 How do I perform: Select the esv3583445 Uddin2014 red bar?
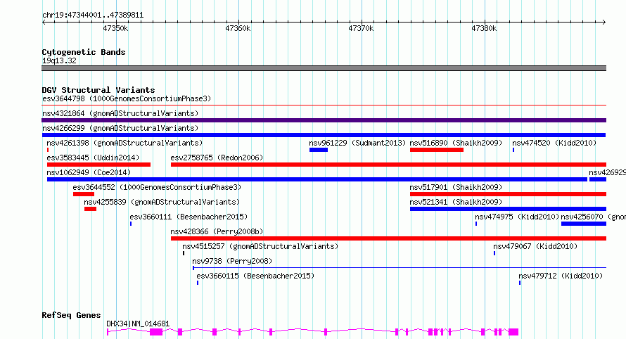[98, 165]
